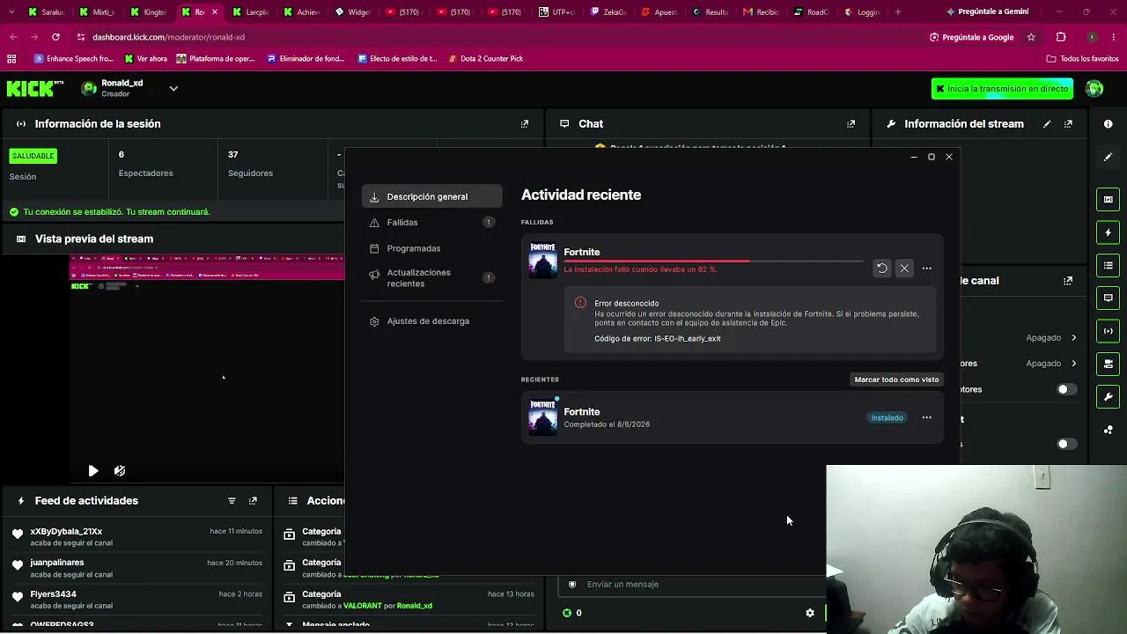The image size is (1127, 634).
Task: Select Descripción general in launcher sidebar
Action: coord(432,196)
